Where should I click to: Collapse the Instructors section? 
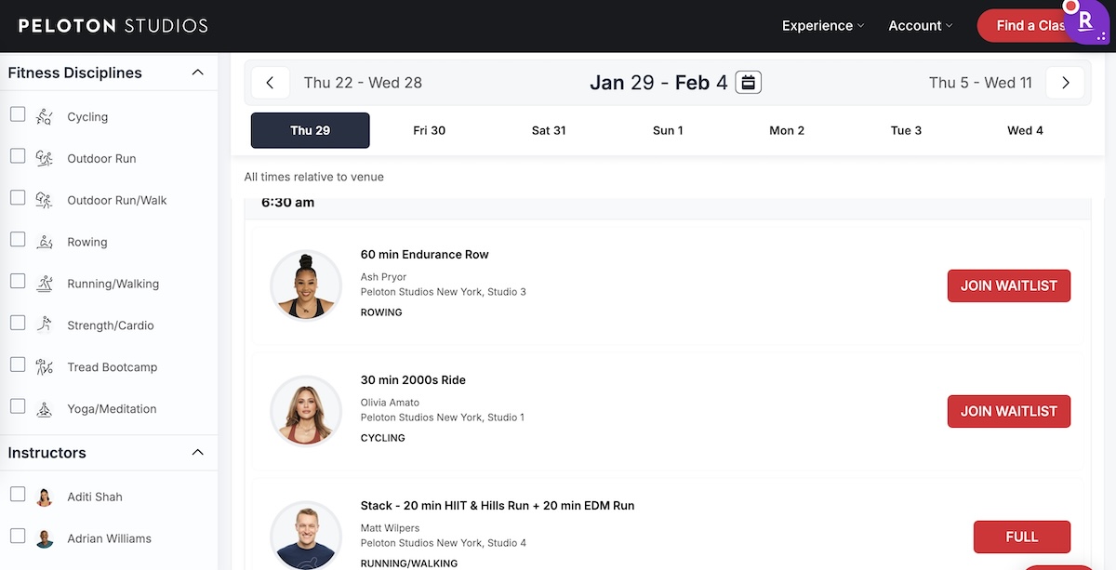click(x=197, y=453)
